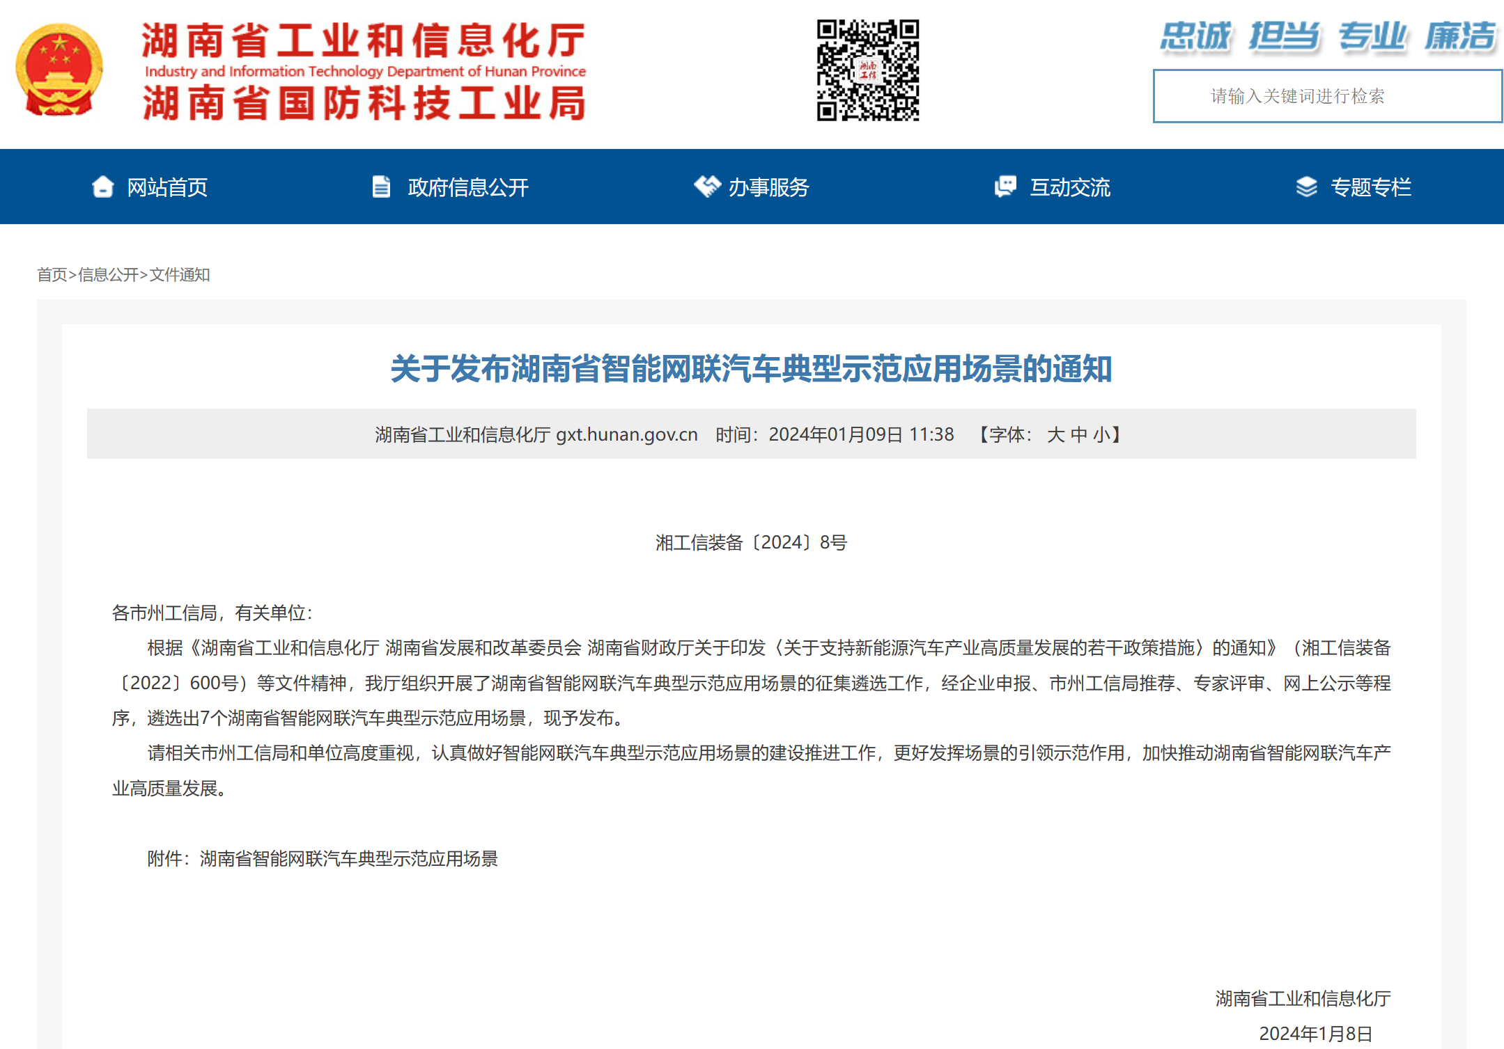Click the article title about 智能网联汽车典型示范应用场景
Viewport: 1504px width, 1049px height.
tap(751, 369)
